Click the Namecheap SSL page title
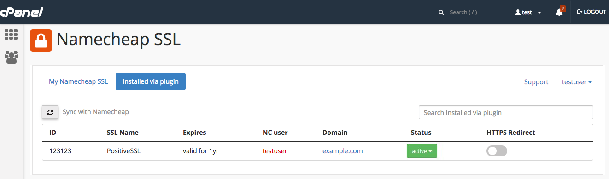Screen dimensions: 609x179 coord(119,40)
